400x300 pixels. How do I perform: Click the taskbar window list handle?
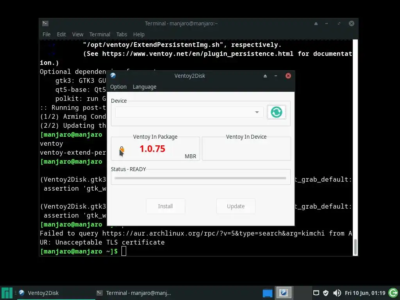[16, 293]
